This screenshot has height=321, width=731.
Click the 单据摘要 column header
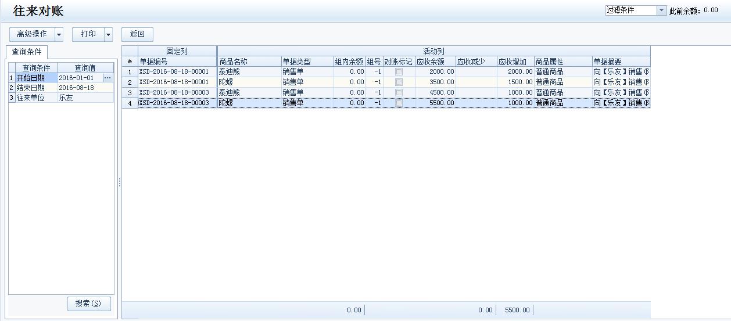[620, 62]
